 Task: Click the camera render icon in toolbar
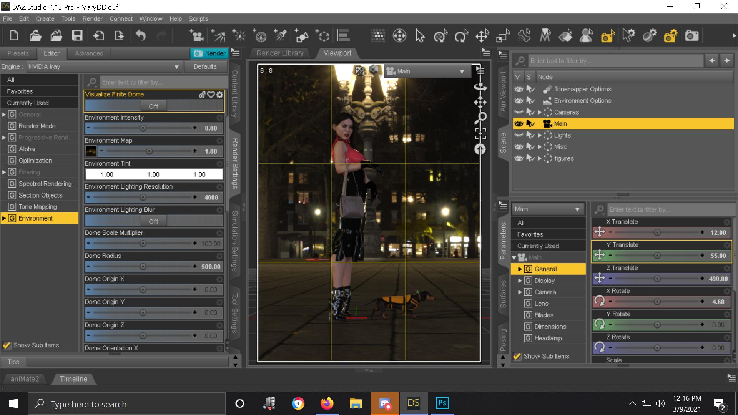pyautogui.click(x=691, y=36)
